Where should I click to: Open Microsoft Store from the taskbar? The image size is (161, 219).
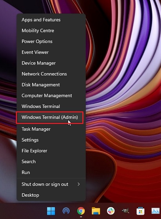click(x=141, y=211)
